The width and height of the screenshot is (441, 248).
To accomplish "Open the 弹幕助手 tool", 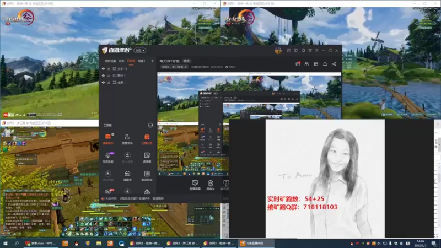I will (x=107, y=139).
